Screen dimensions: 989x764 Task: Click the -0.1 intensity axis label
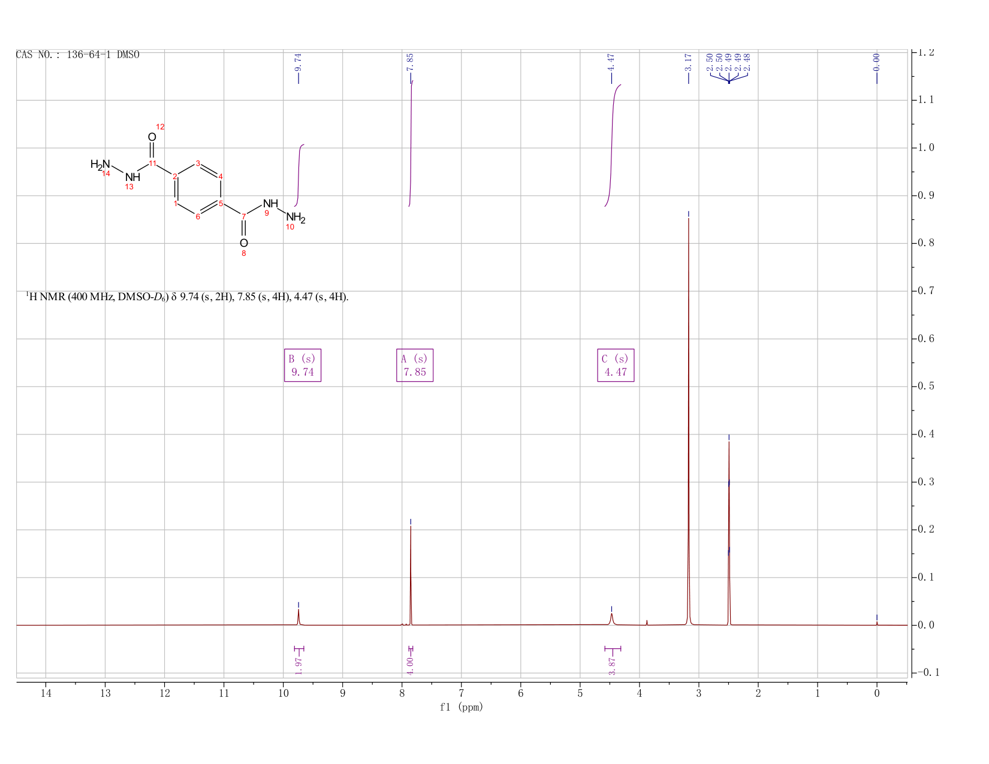[x=927, y=673]
